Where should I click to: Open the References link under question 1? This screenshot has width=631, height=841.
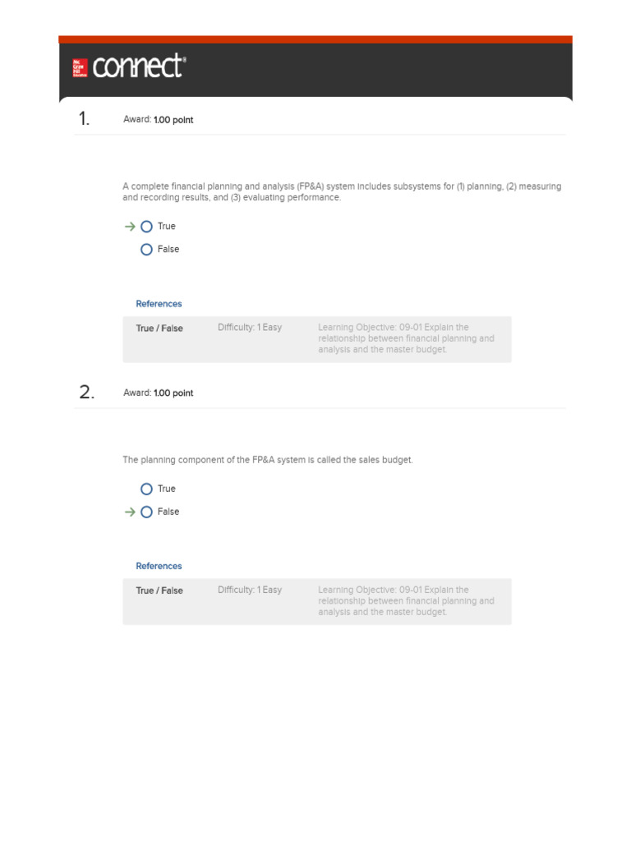159,304
